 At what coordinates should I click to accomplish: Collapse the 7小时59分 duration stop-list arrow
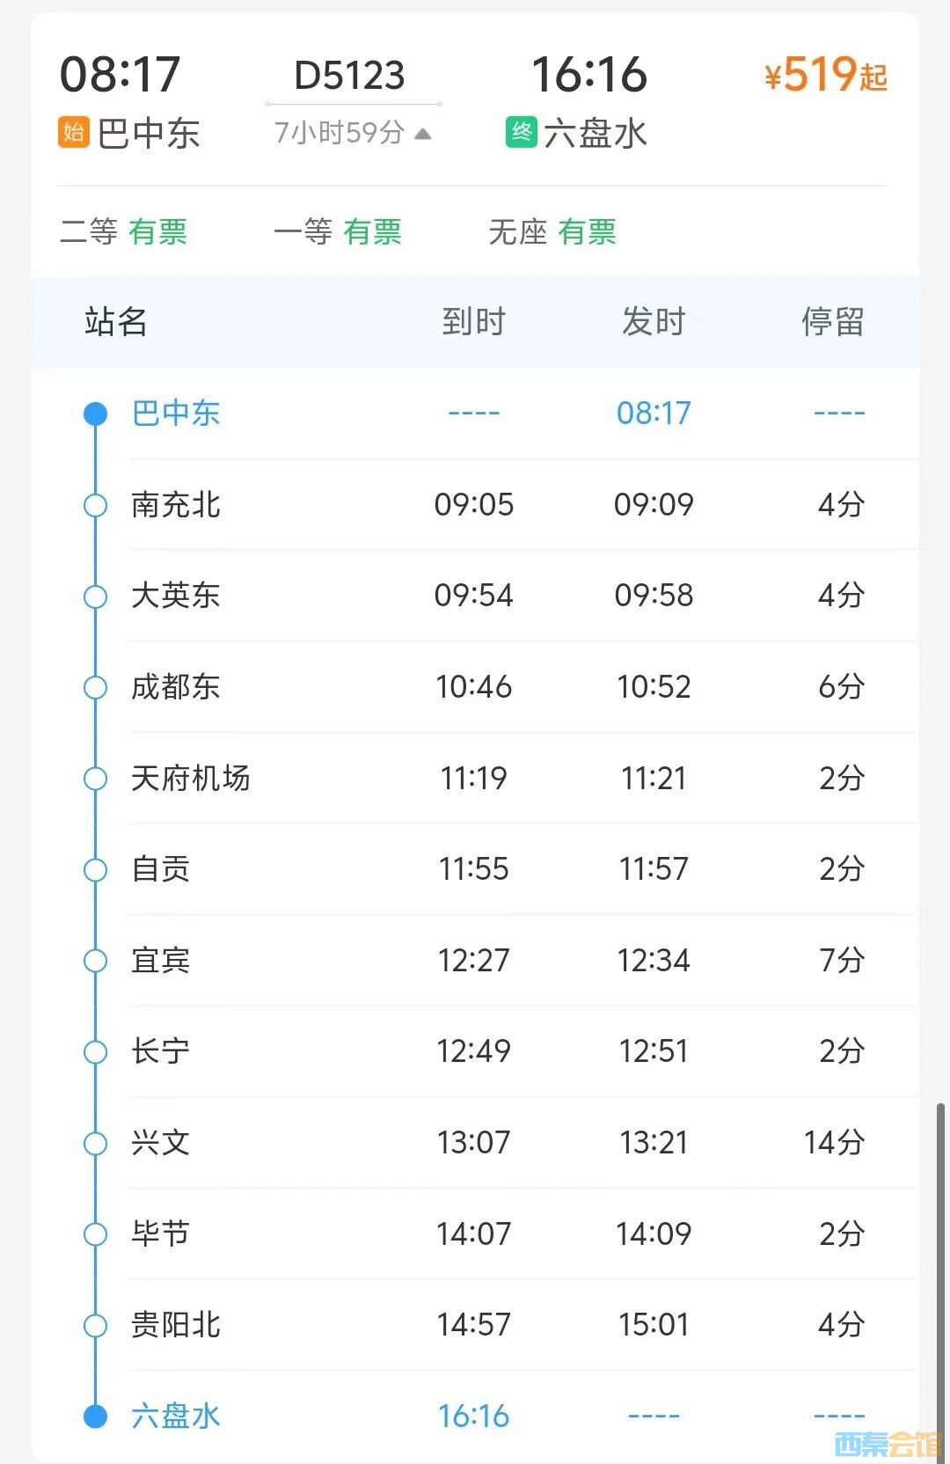pyautogui.click(x=423, y=134)
